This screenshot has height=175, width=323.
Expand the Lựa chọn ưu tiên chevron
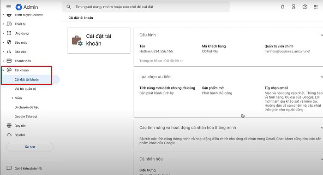(321, 77)
